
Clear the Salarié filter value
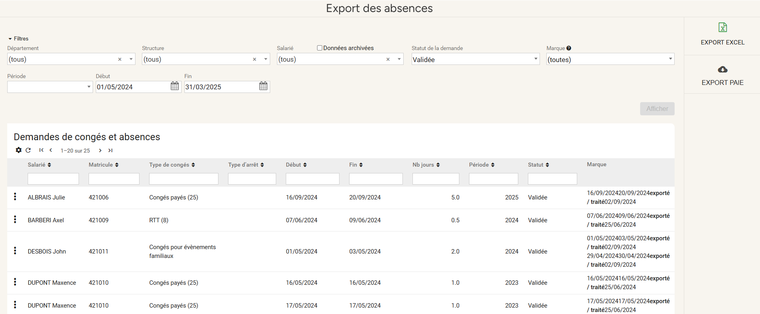(x=388, y=59)
